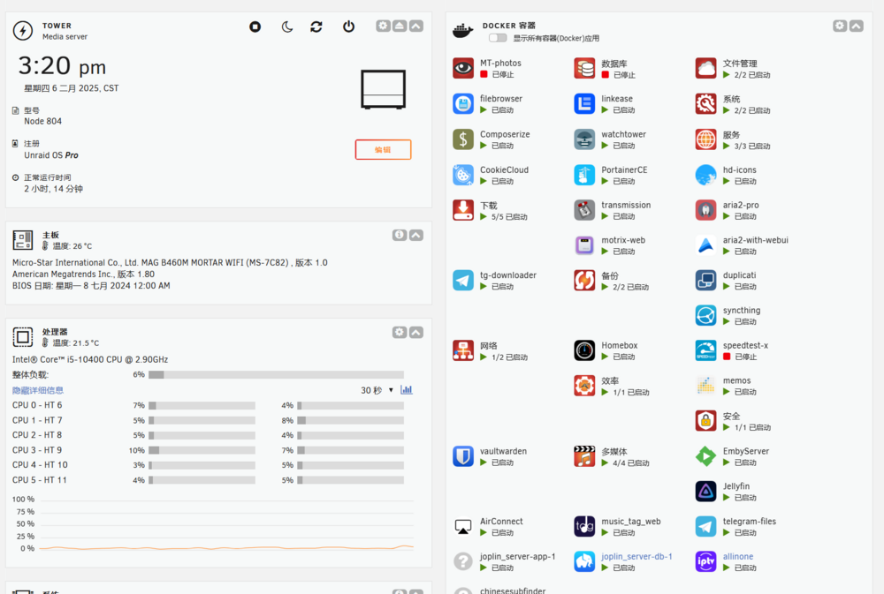Click the sleep moon icon
This screenshot has width=884, height=594.
[287, 26]
